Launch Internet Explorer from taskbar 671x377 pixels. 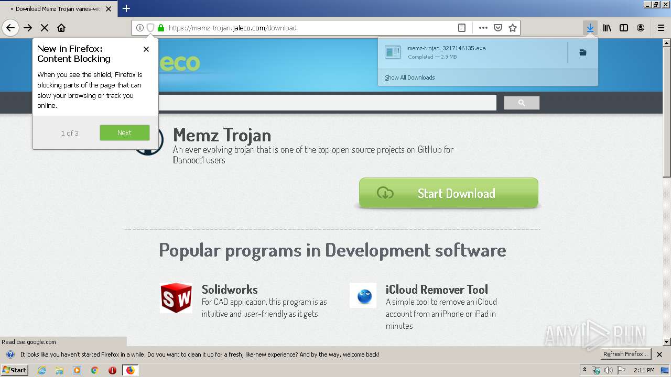pos(41,370)
